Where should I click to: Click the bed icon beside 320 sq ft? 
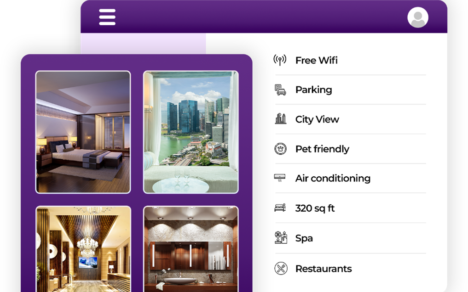coord(280,208)
